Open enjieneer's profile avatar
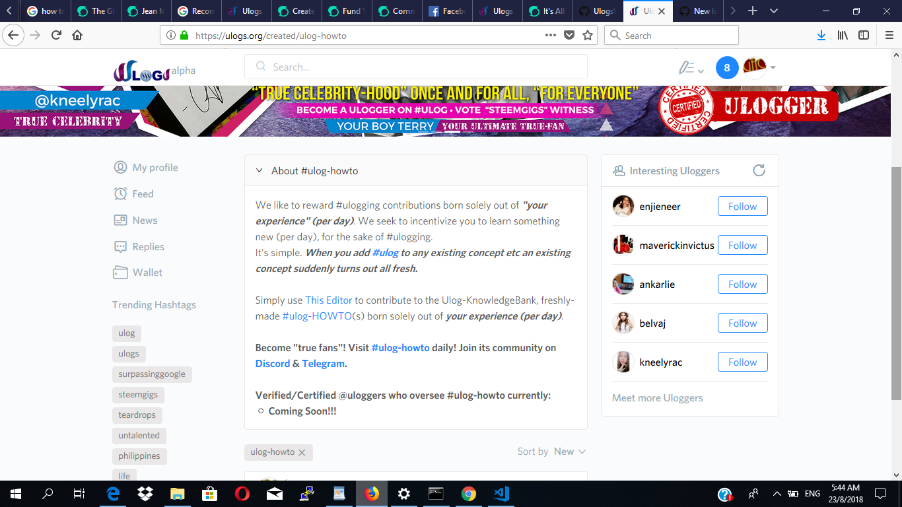902x507 pixels. pyautogui.click(x=623, y=206)
